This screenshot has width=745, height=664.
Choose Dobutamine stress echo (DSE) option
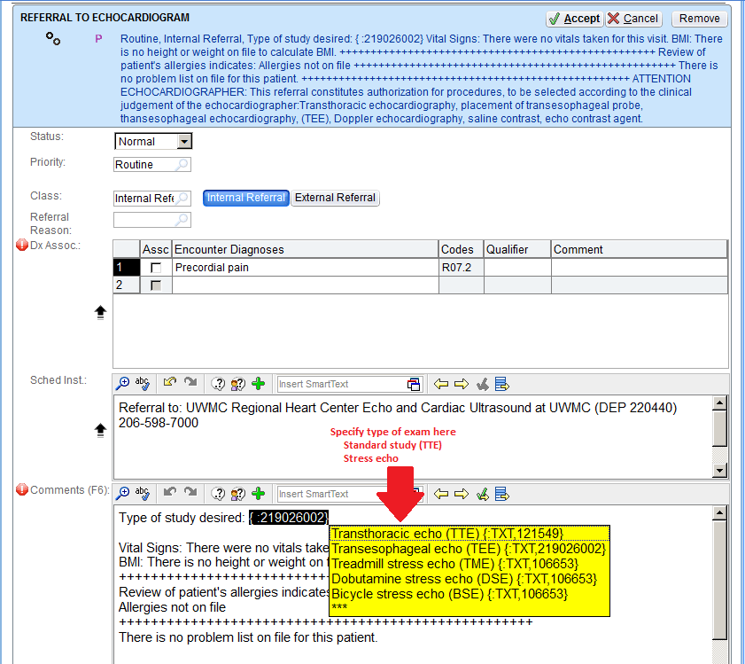coord(469,579)
